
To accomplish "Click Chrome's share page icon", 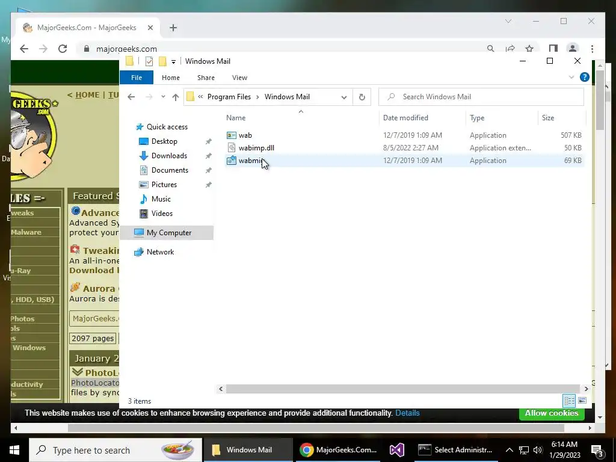I will pyautogui.click(x=510, y=49).
